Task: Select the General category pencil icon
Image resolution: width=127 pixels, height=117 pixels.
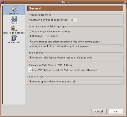Action: click(14, 9)
